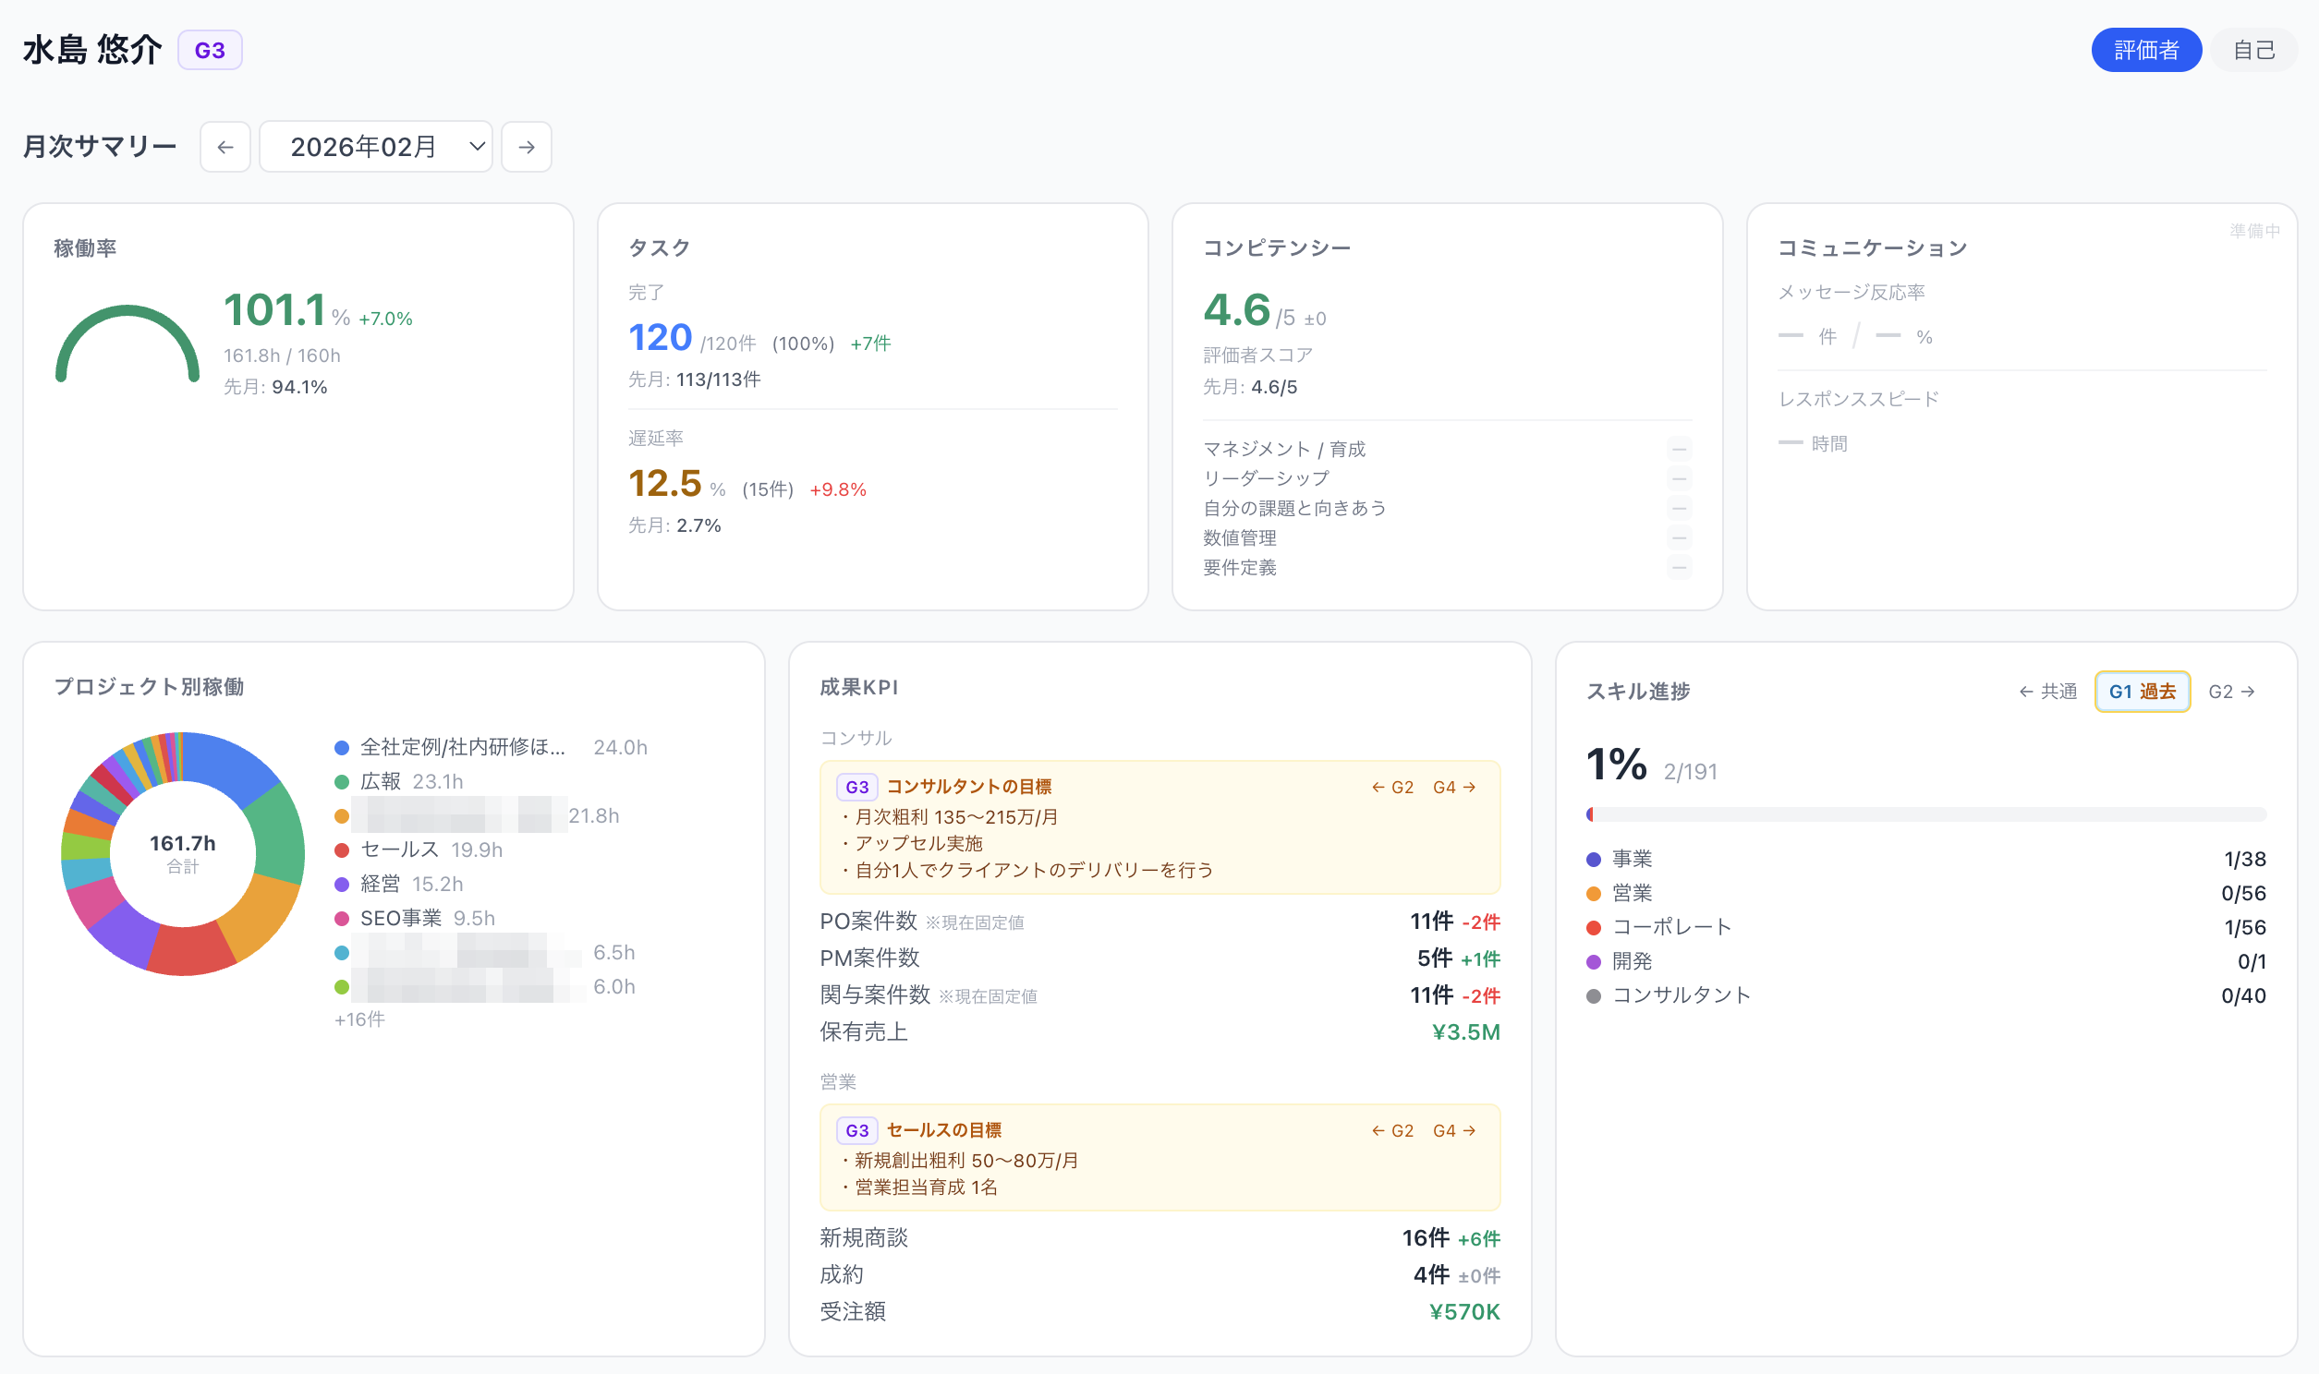Switch to 評価者 view
Viewport: 2319px width, 1374px height.
[x=2146, y=50]
